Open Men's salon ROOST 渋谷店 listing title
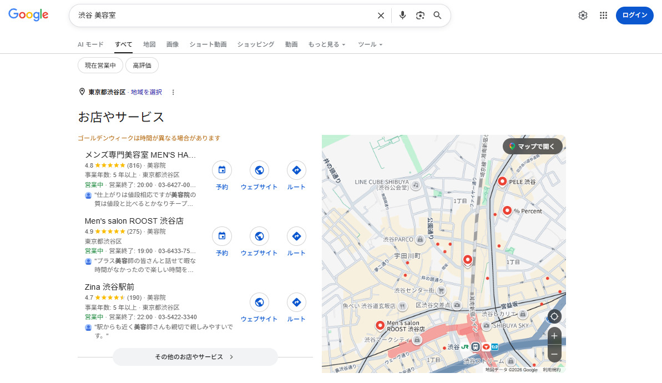This screenshot has height=383, width=662. point(134,221)
